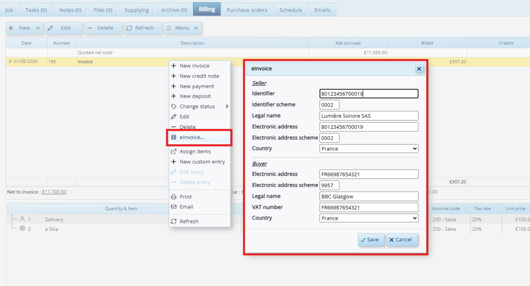The image size is (530, 286).
Task: Click the Seller Electronic address field
Action: coord(369,127)
